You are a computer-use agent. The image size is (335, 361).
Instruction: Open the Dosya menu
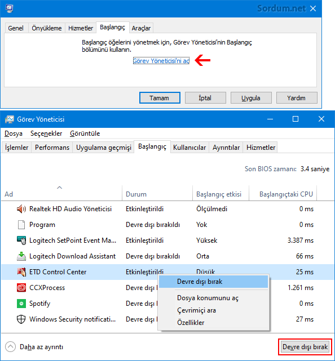coord(14,133)
